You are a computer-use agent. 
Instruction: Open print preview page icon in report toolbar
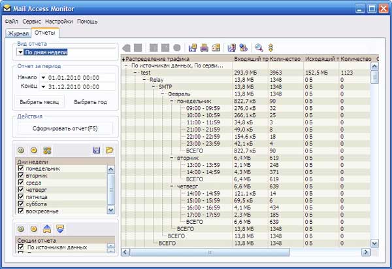pos(216,48)
